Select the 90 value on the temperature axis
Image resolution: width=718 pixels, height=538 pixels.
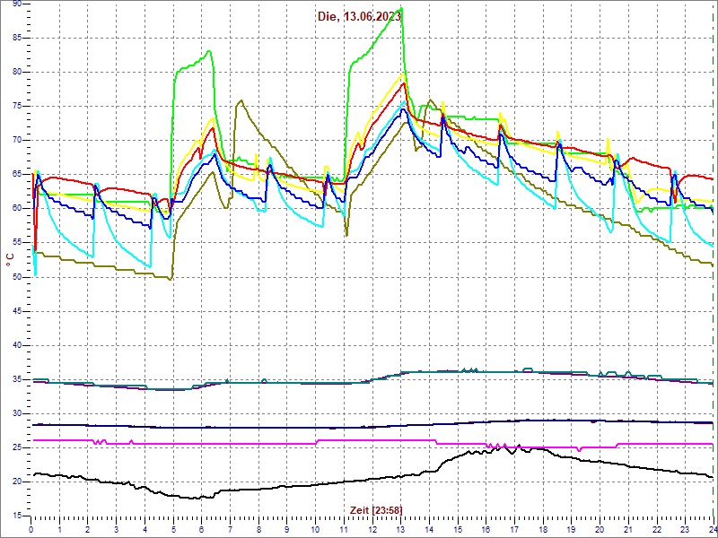(16, 4)
